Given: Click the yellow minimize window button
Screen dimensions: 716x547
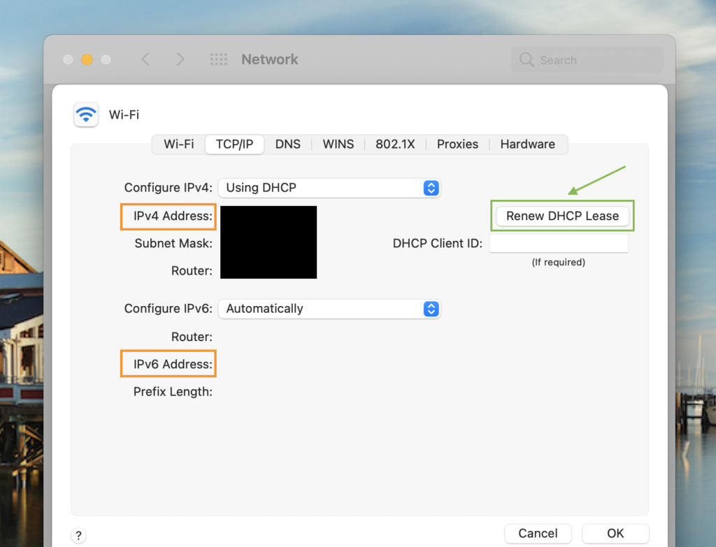Looking at the screenshot, I should (x=87, y=59).
